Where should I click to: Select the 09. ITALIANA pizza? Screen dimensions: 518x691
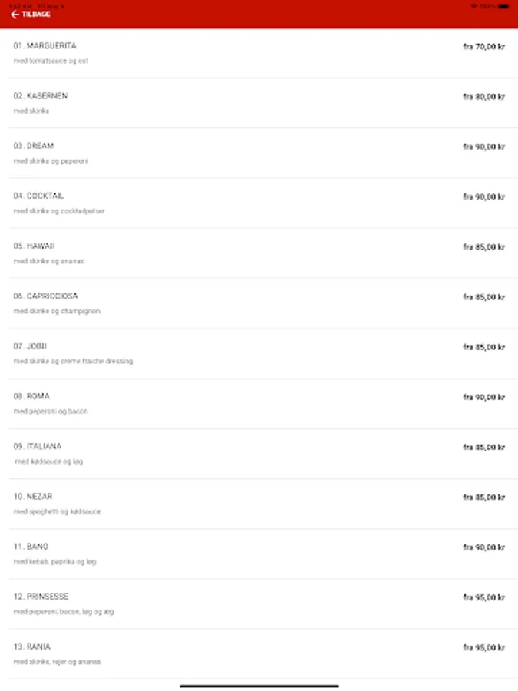click(x=259, y=451)
